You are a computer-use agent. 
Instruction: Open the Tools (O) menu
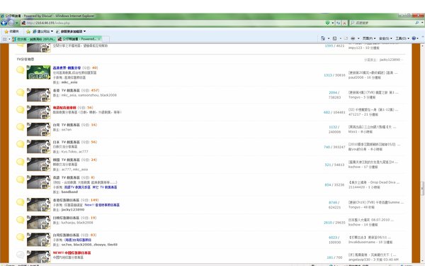(x=402, y=38)
